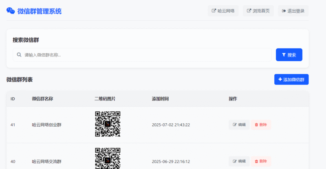Screen dimensions: 326x169
Task: Click the blue 搜索 filter button
Action: 289,55
